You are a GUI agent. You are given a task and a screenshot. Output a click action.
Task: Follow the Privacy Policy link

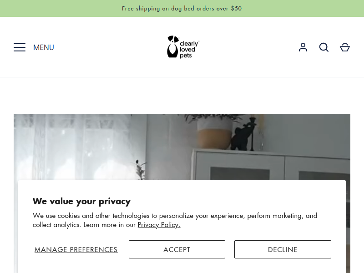click(159, 225)
